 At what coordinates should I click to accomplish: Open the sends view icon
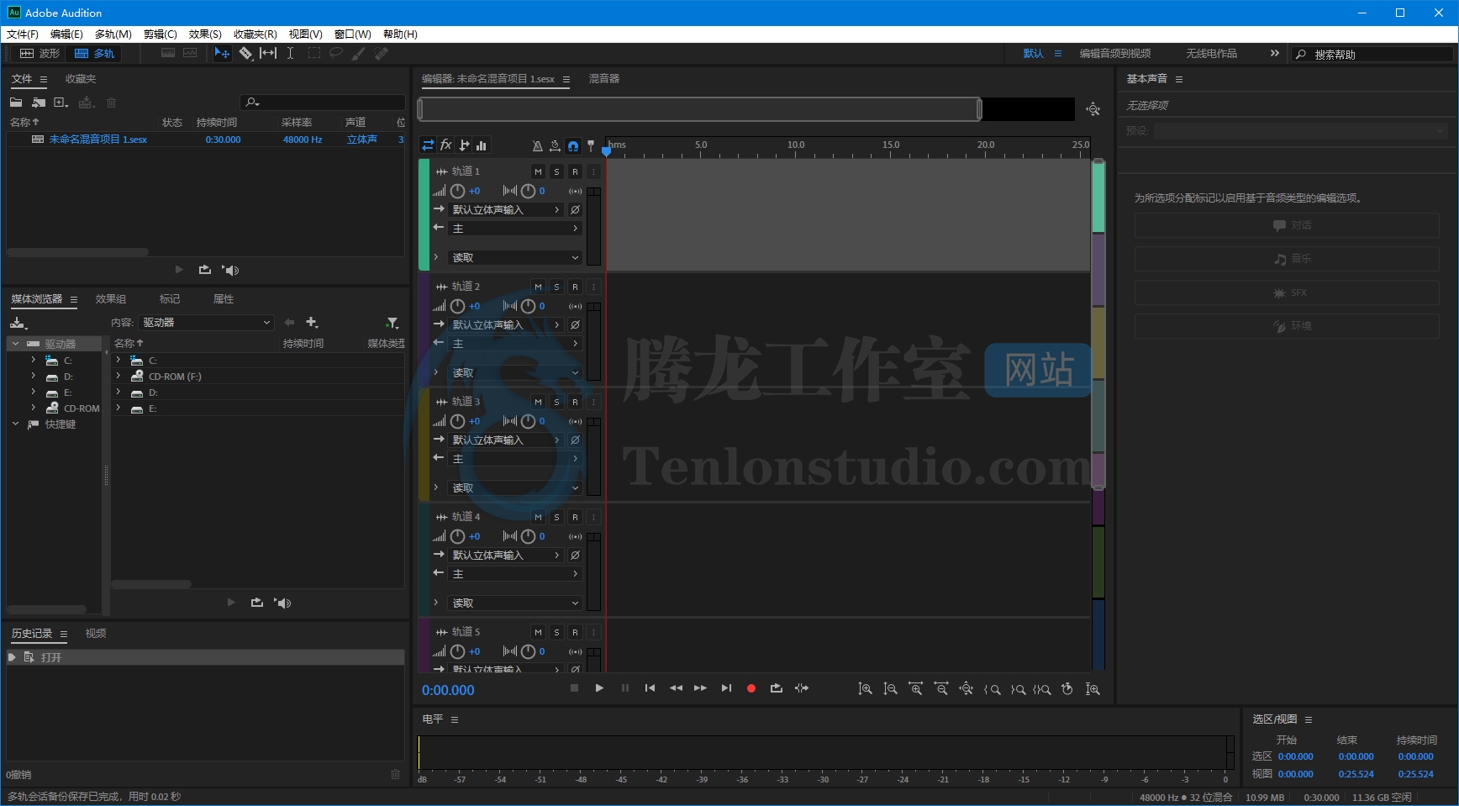[x=464, y=145]
